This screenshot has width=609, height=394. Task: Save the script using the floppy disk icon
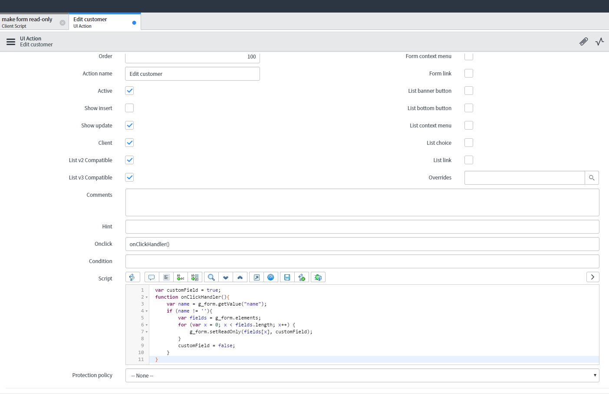pyautogui.click(x=287, y=277)
